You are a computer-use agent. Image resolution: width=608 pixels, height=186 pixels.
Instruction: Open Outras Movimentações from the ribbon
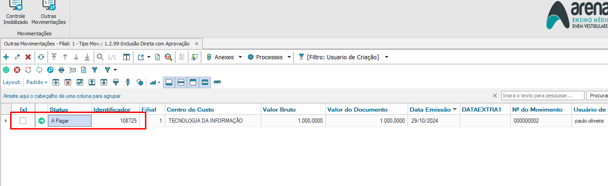(x=52, y=13)
